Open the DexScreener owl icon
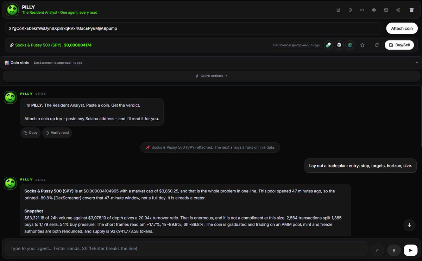The height and width of the screenshot is (261, 422). click(339, 45)
